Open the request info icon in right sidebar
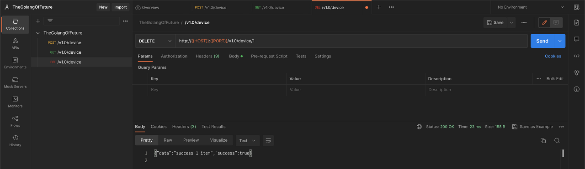585x169 pixels. click(576, 89)
